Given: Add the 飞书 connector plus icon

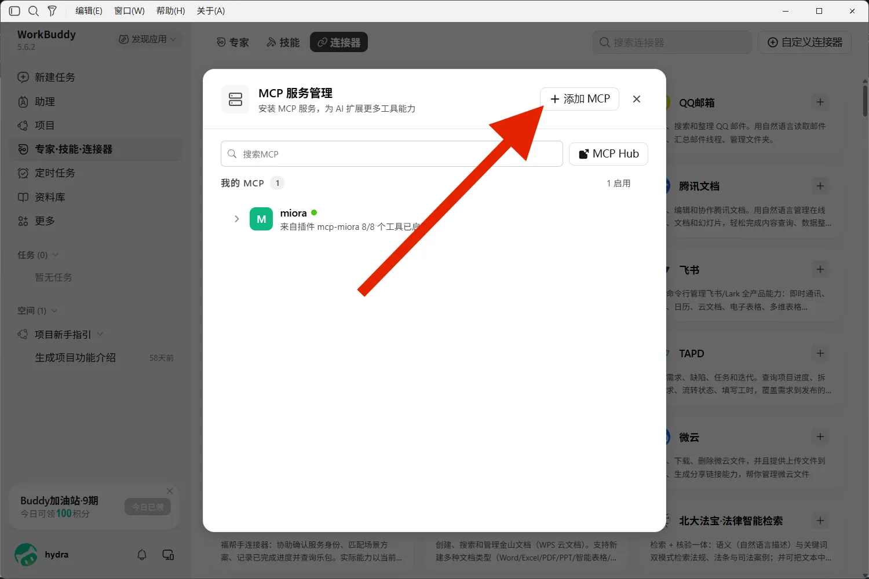Looking at the screenshot, I should pyautogui.click(x=820, y=269).
